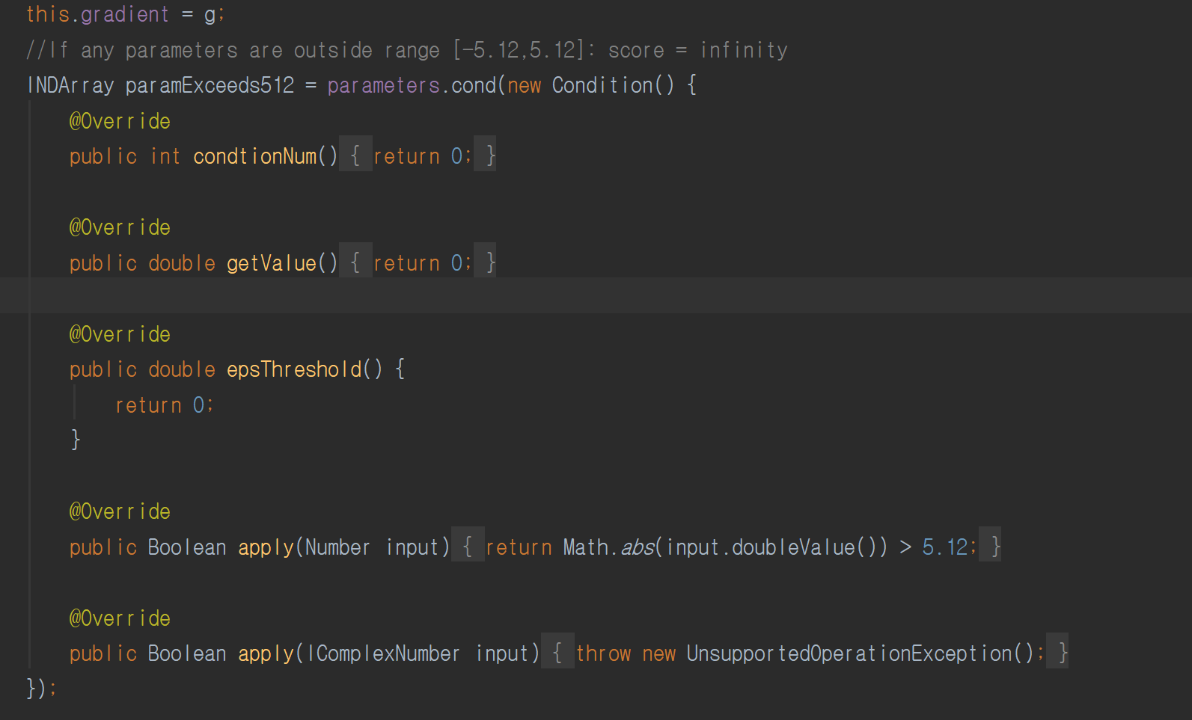
Task: Click this.gradient assignment on first line
Action: [97, 14]
